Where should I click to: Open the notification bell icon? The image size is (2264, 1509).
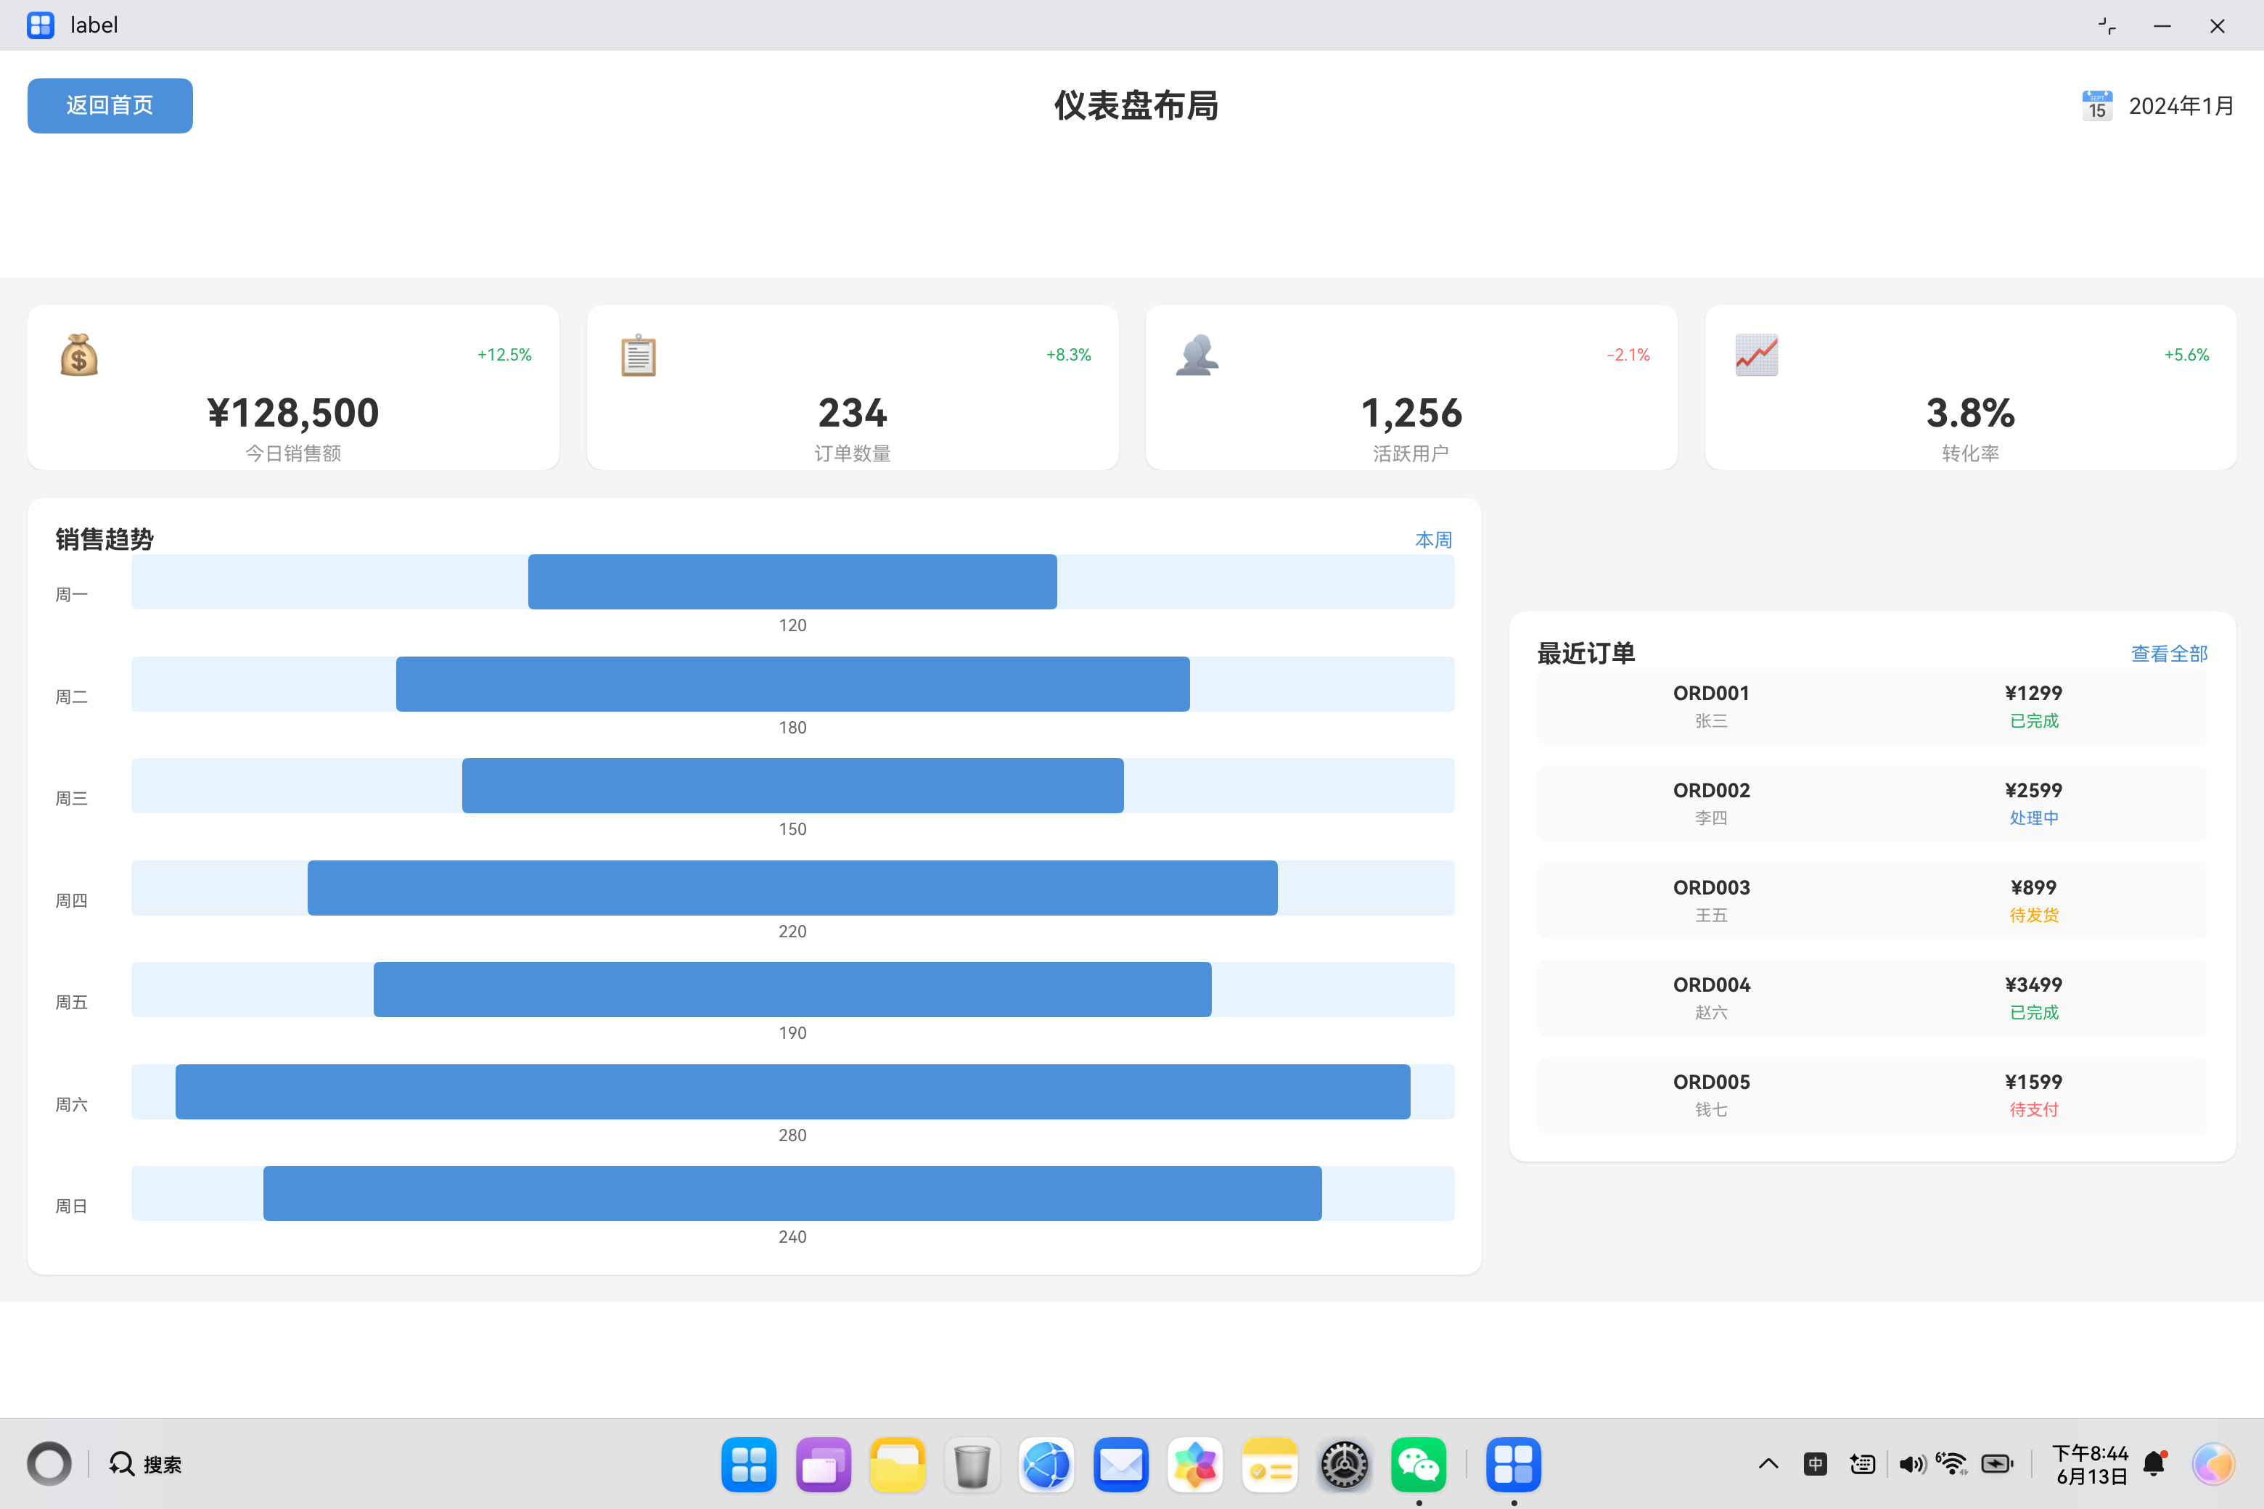(2155, 1464)
